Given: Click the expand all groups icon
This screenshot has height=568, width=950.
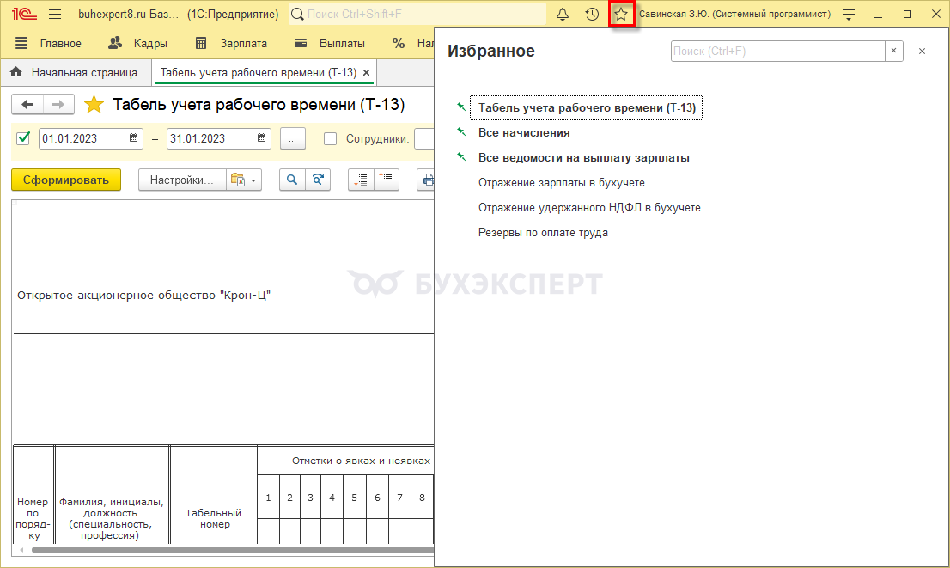Looking at the screenshot, I should click(361, 180).
